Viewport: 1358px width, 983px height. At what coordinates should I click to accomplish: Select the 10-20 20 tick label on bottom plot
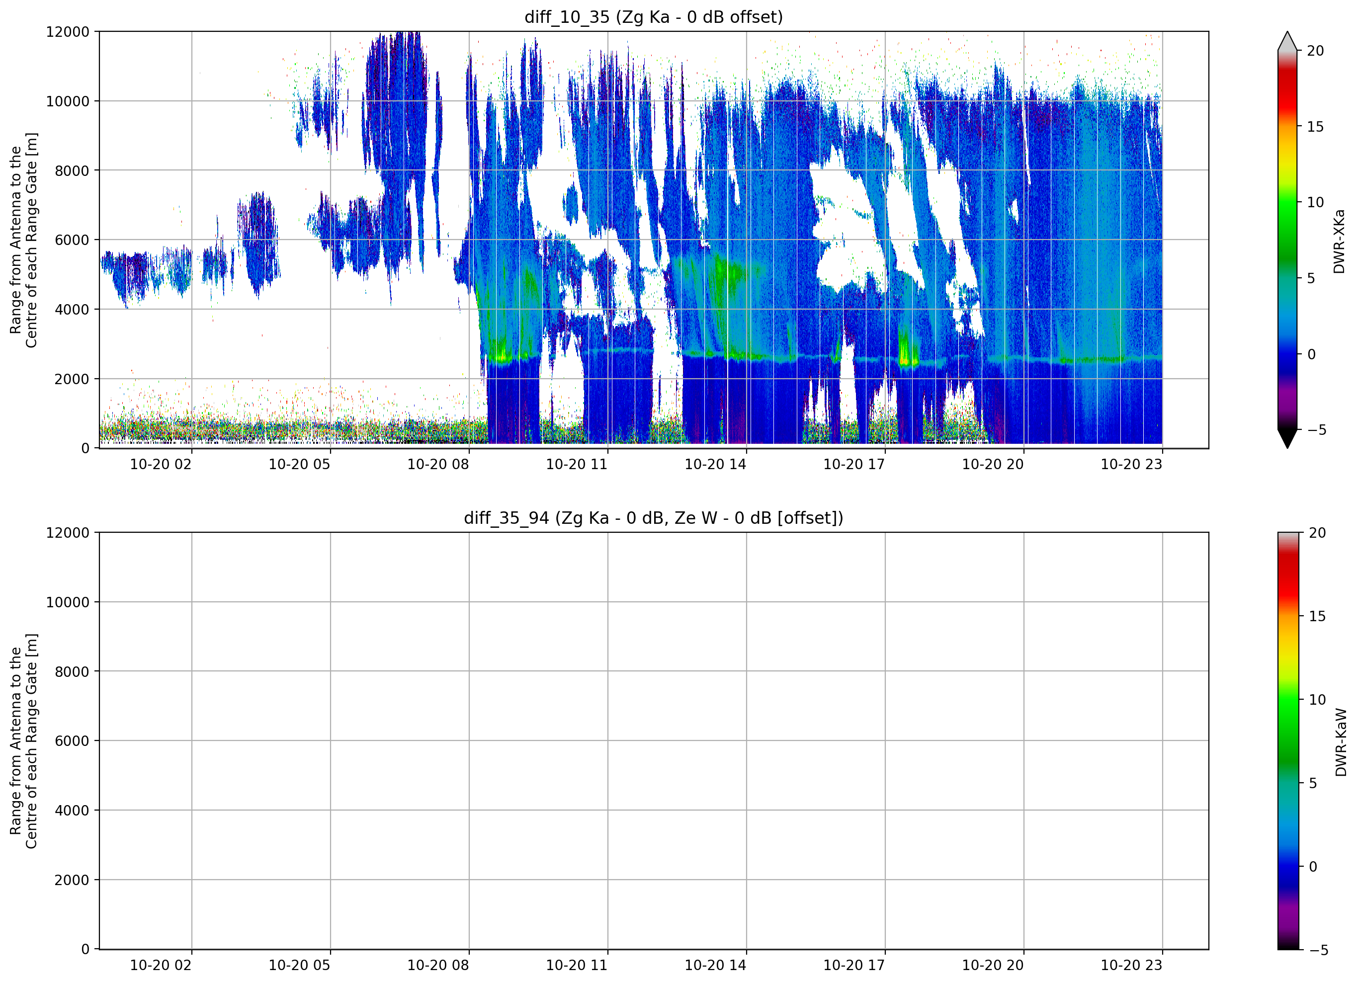(993, 966)
